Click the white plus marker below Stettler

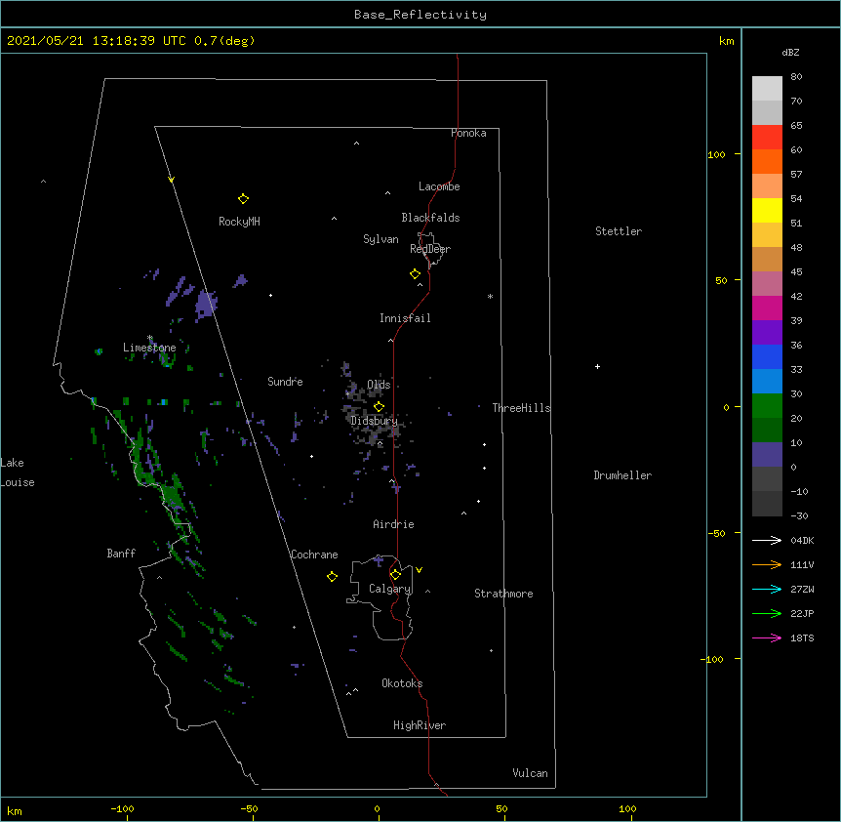[597, 366]
